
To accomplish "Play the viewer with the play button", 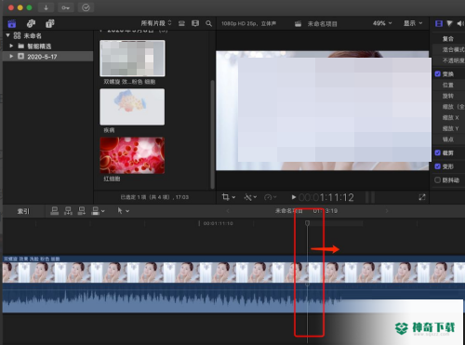I will 294,197.
